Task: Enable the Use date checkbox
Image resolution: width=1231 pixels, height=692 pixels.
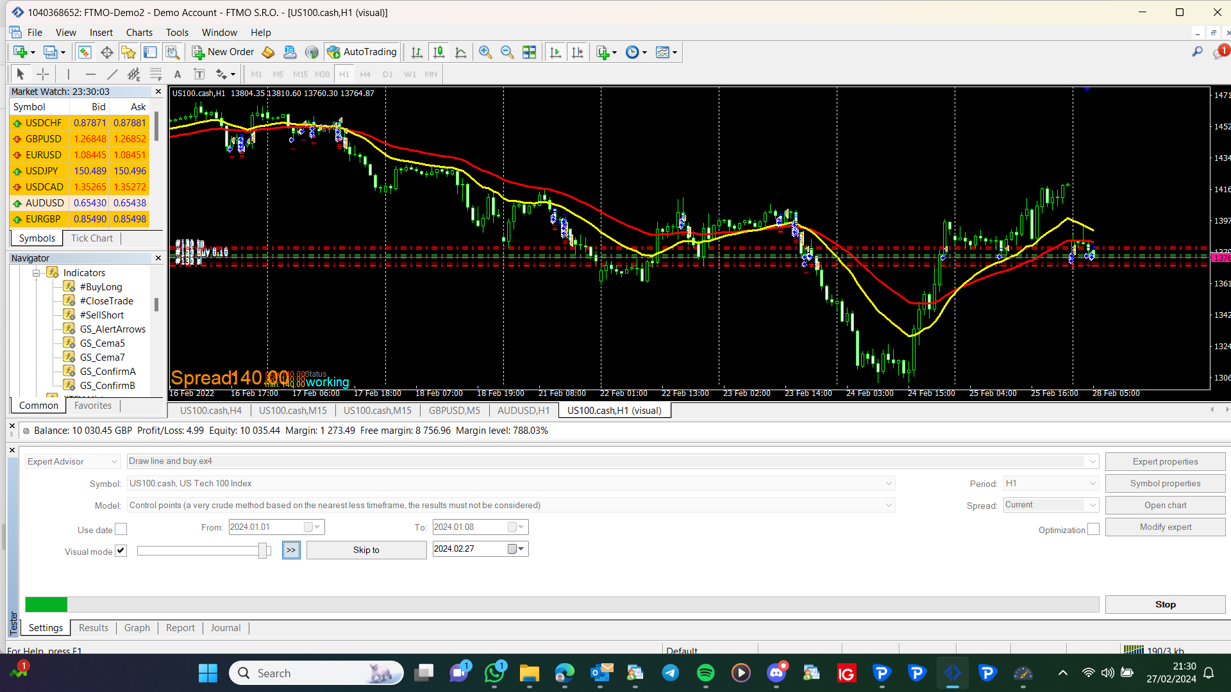Action: click(121, 529)
